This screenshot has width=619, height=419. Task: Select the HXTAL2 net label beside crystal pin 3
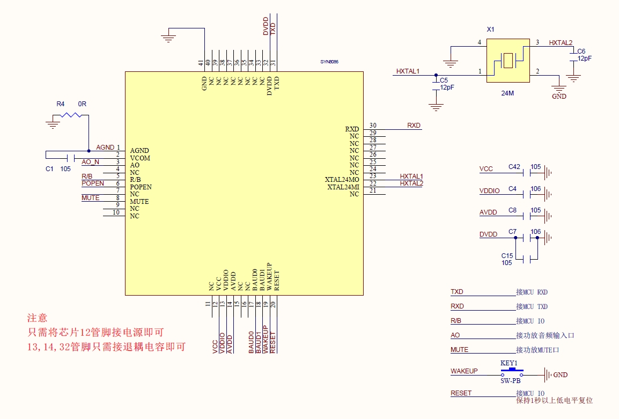coord(561,43)
